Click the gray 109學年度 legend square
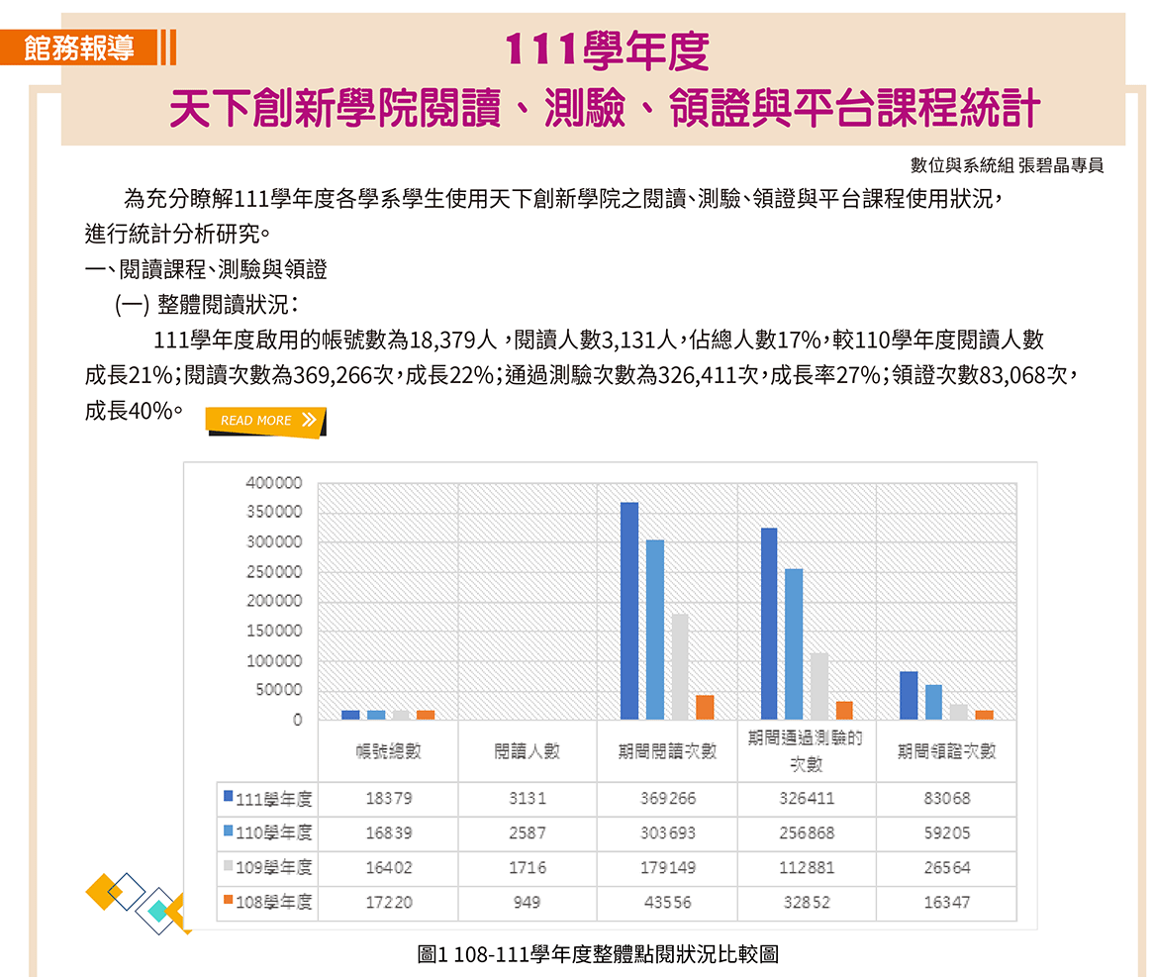 pos(229,865)
